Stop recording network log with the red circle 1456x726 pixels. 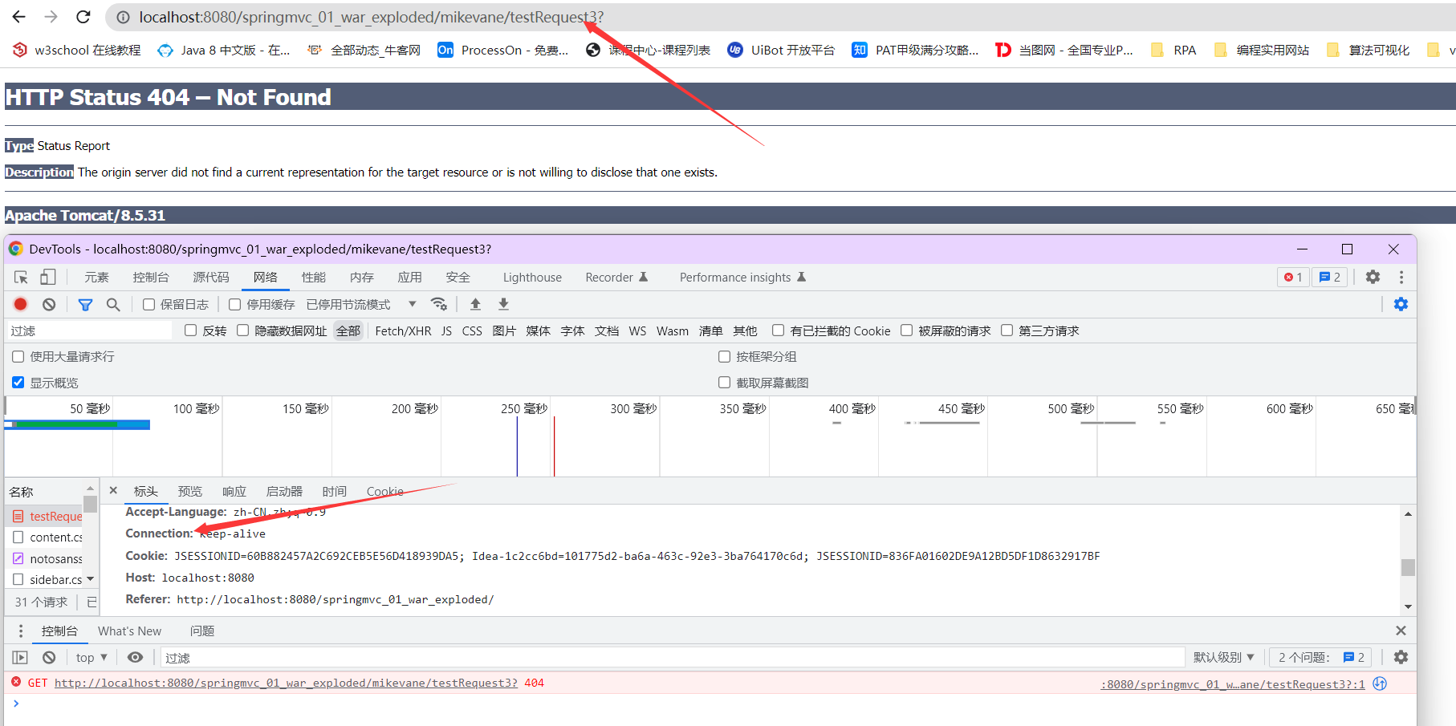pos(21,304)
